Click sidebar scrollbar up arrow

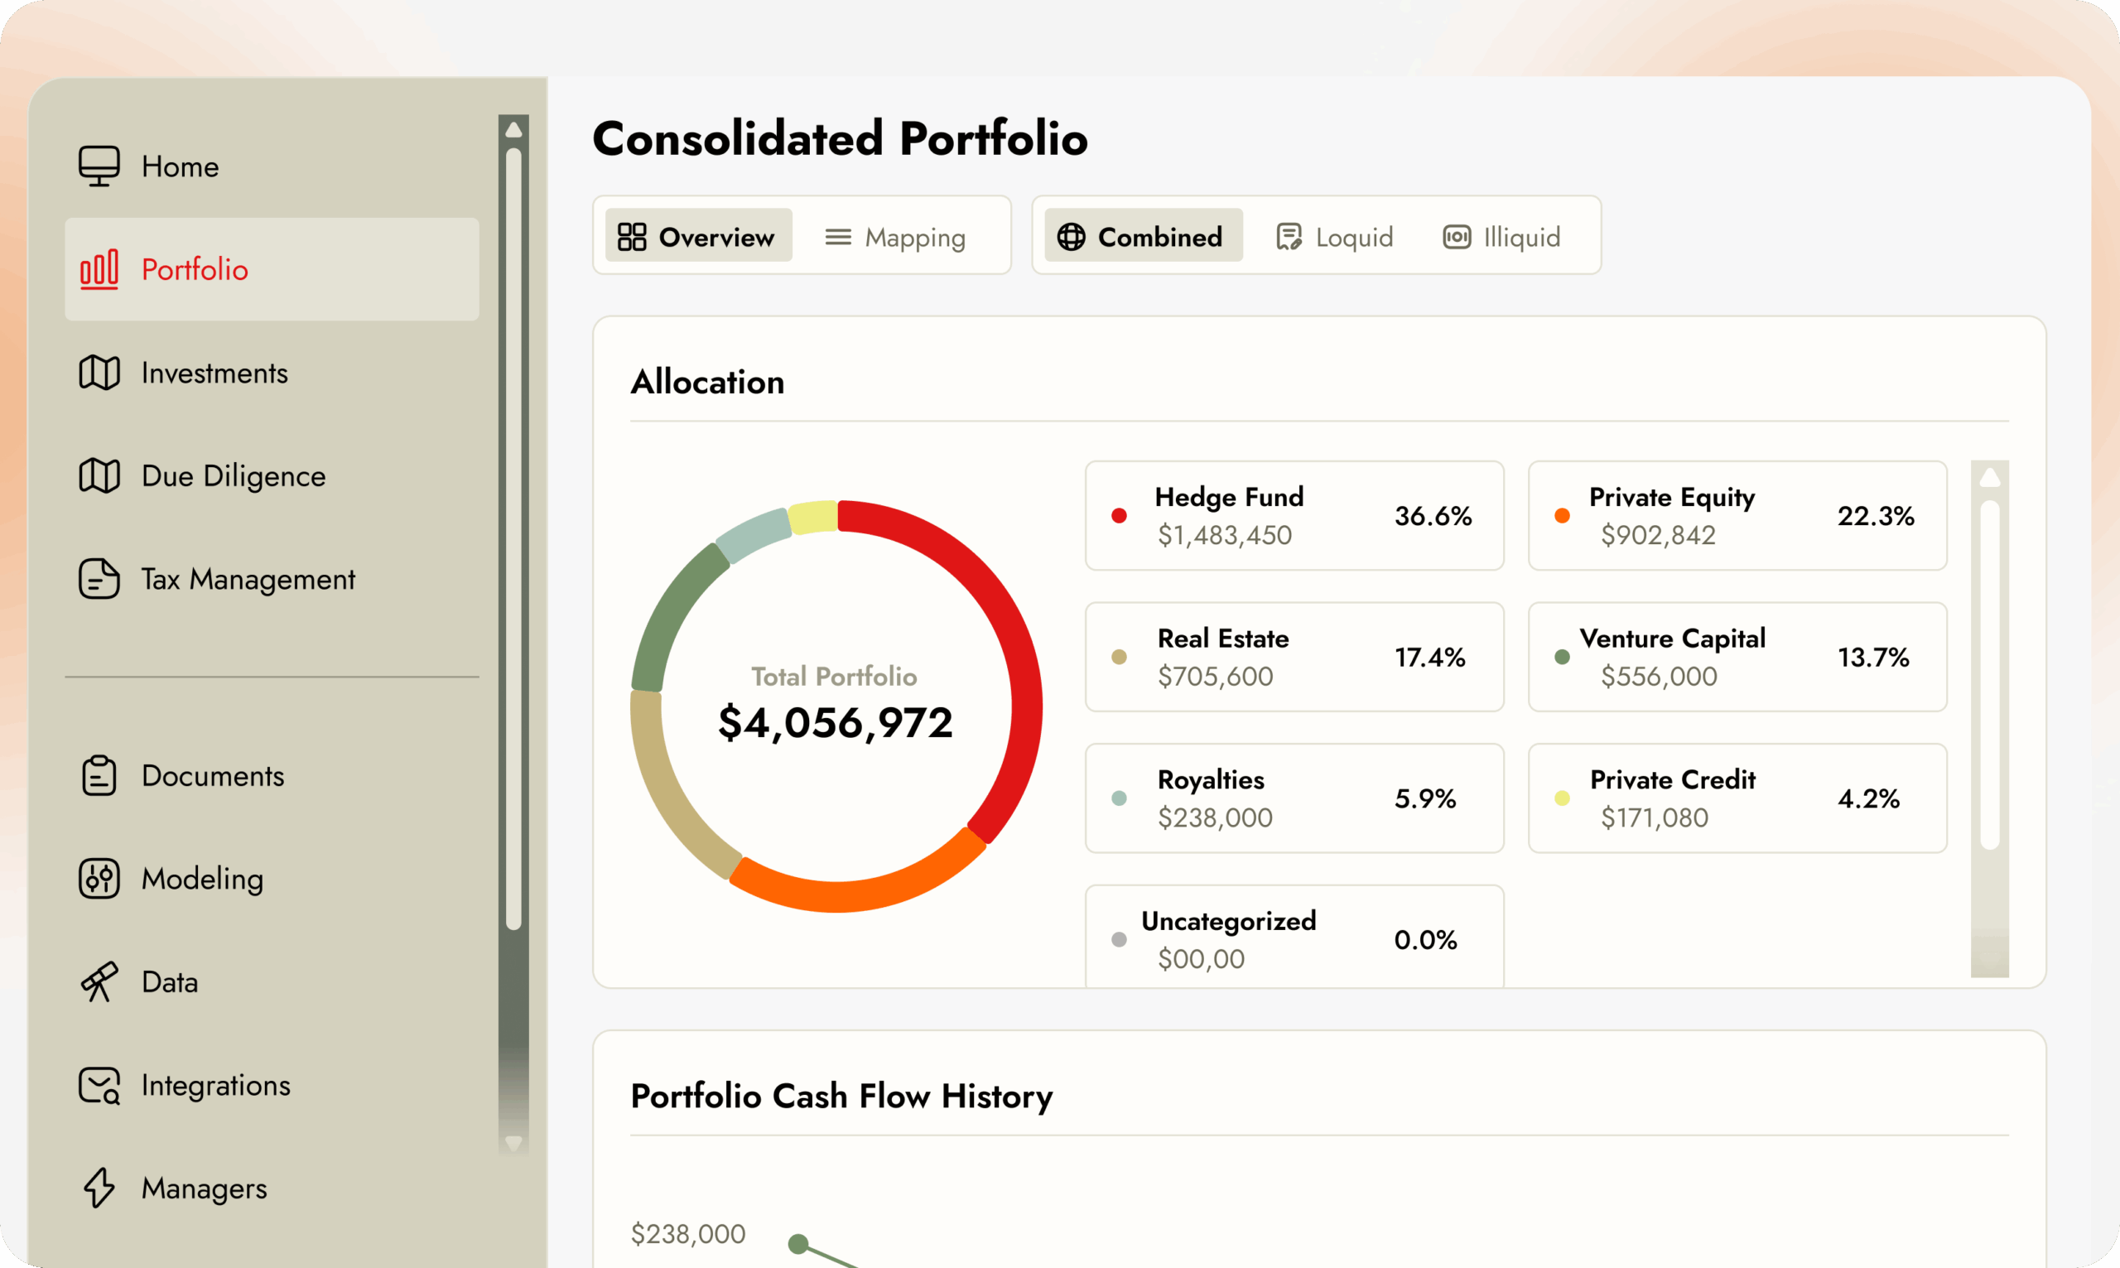[x=513, y=130]
